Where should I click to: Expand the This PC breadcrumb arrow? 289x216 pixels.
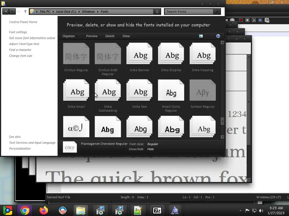[x=53, y=12]
